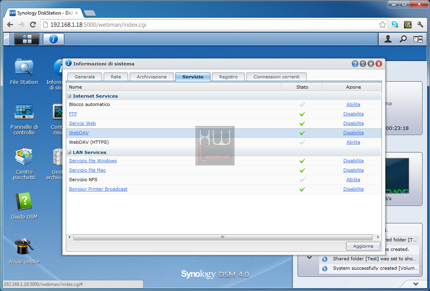430x291 pixels.
Task: Select the system info taskbar button
Action: tap(54, 39)
